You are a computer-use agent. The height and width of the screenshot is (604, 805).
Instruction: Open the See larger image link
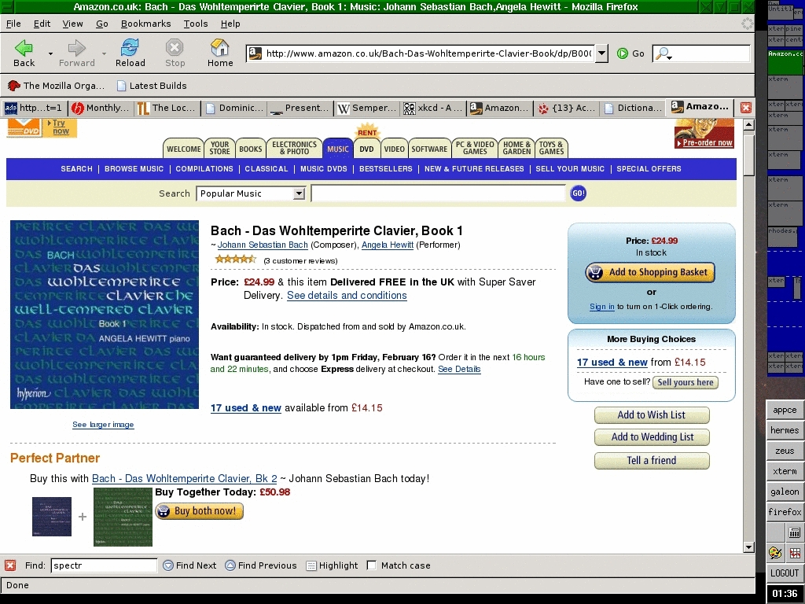(x=103, y=425)
